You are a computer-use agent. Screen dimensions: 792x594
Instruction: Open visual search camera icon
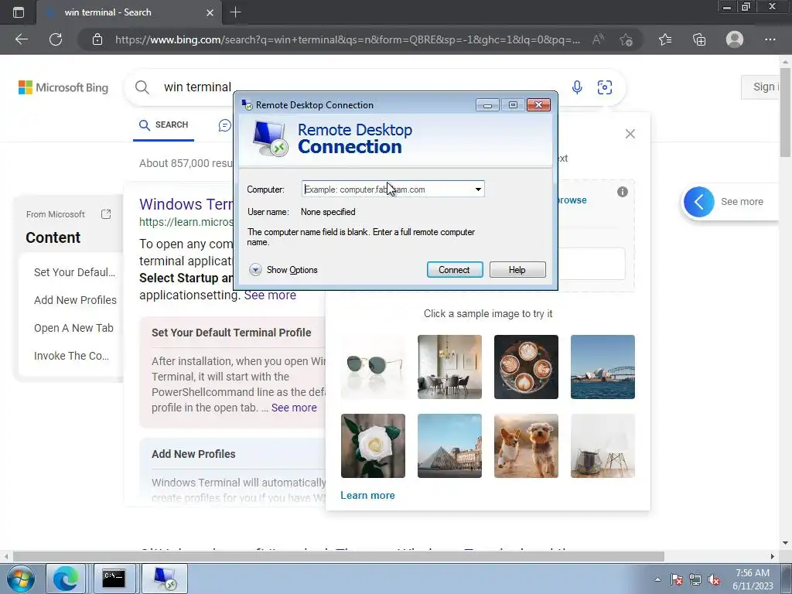point(605,87)
